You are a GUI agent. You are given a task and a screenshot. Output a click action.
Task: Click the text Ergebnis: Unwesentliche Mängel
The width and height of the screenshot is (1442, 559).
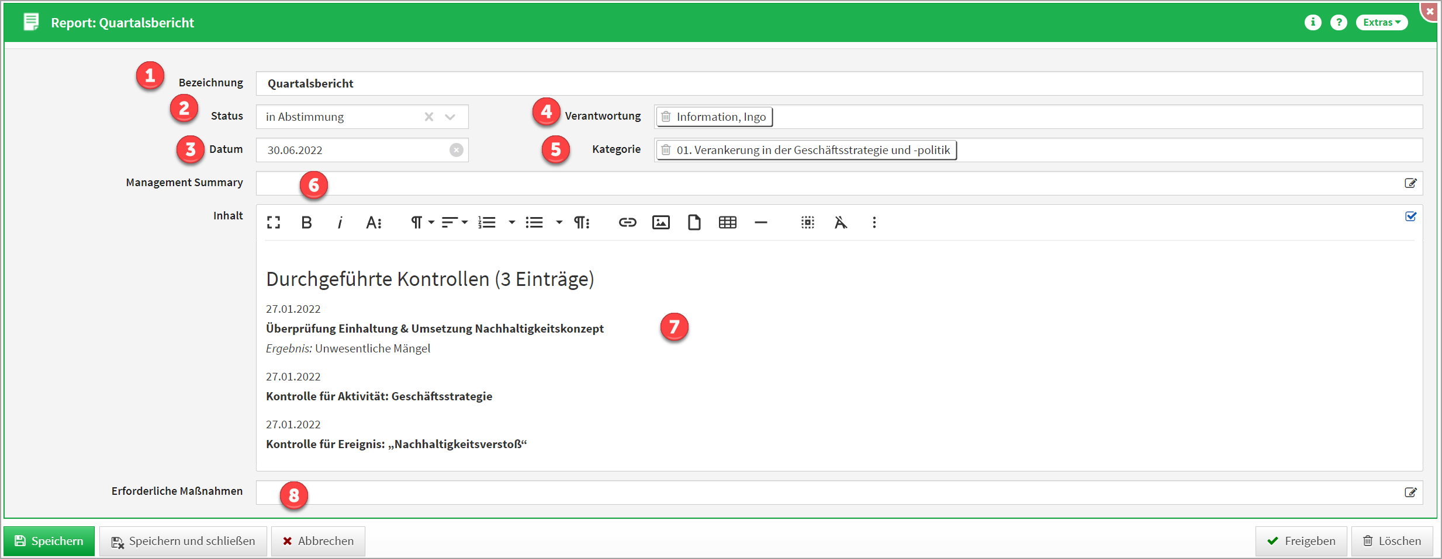click(x=348, y=348)
